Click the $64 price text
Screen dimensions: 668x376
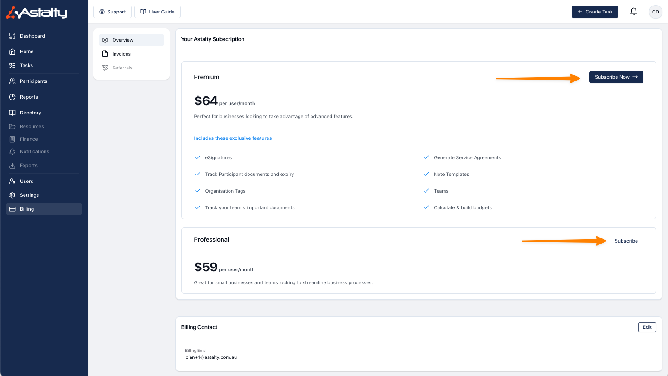206,100
